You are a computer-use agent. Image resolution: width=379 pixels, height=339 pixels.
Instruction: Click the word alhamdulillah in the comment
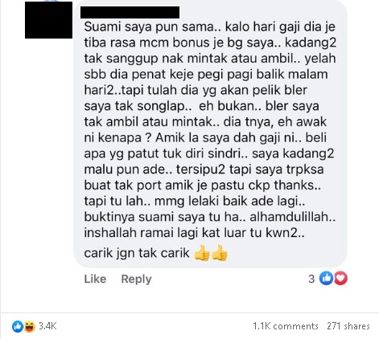pos(293,217)
